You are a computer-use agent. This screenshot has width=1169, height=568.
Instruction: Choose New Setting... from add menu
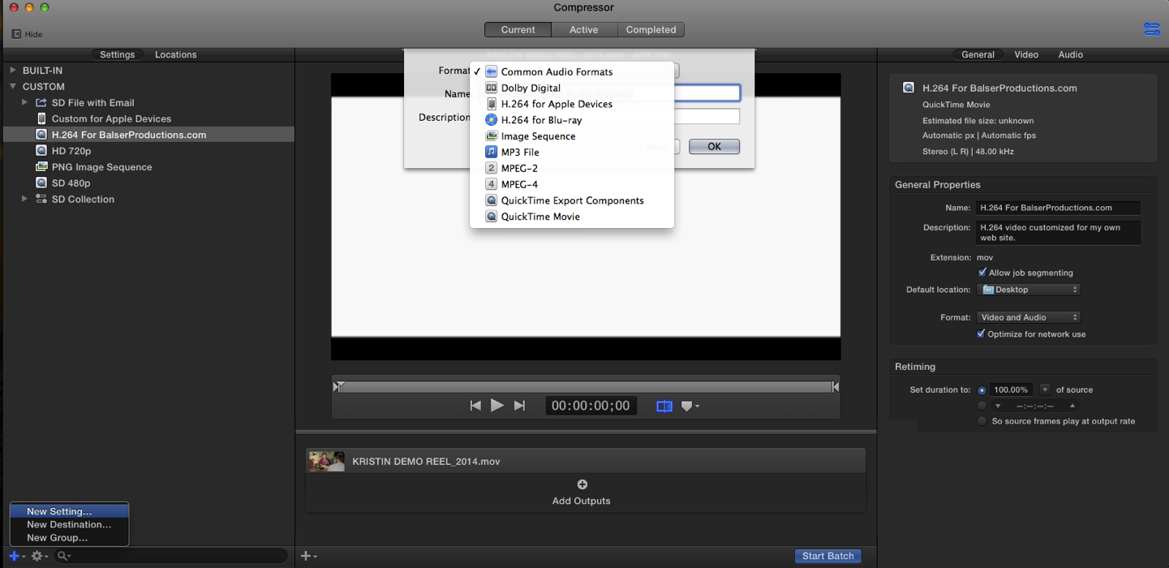click(x=70, y=511)
